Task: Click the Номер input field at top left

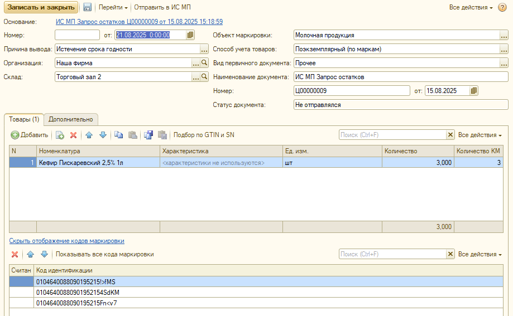Action: point(77,35)
